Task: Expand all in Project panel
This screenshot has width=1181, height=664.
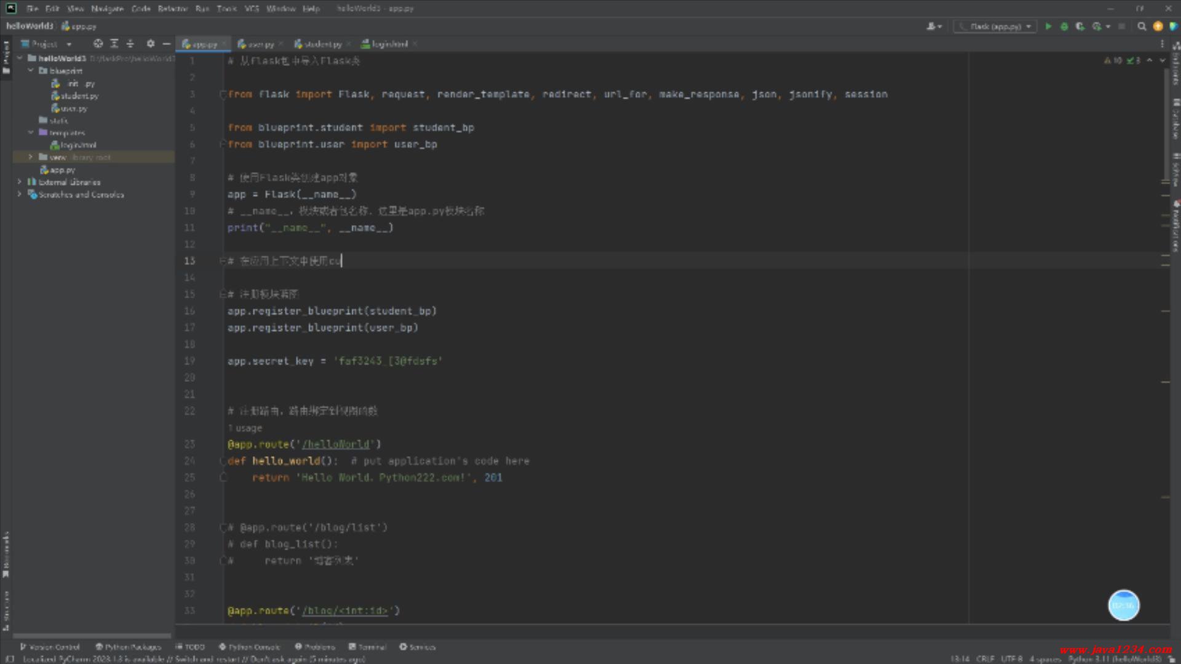Action: [114, 44]
